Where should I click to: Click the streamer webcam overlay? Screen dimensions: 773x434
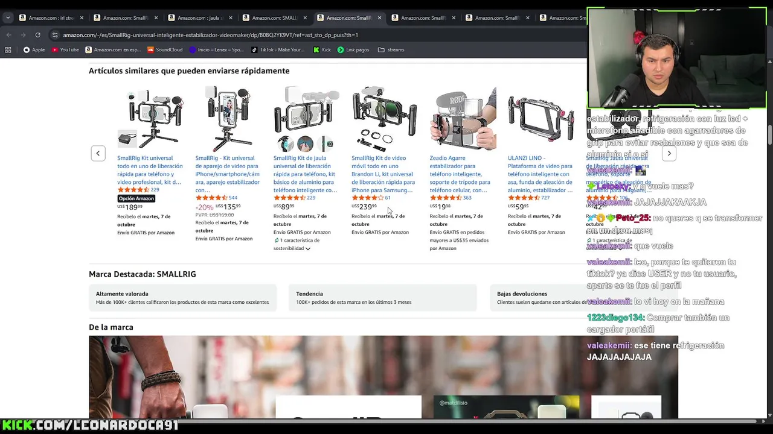coord(676,58)
